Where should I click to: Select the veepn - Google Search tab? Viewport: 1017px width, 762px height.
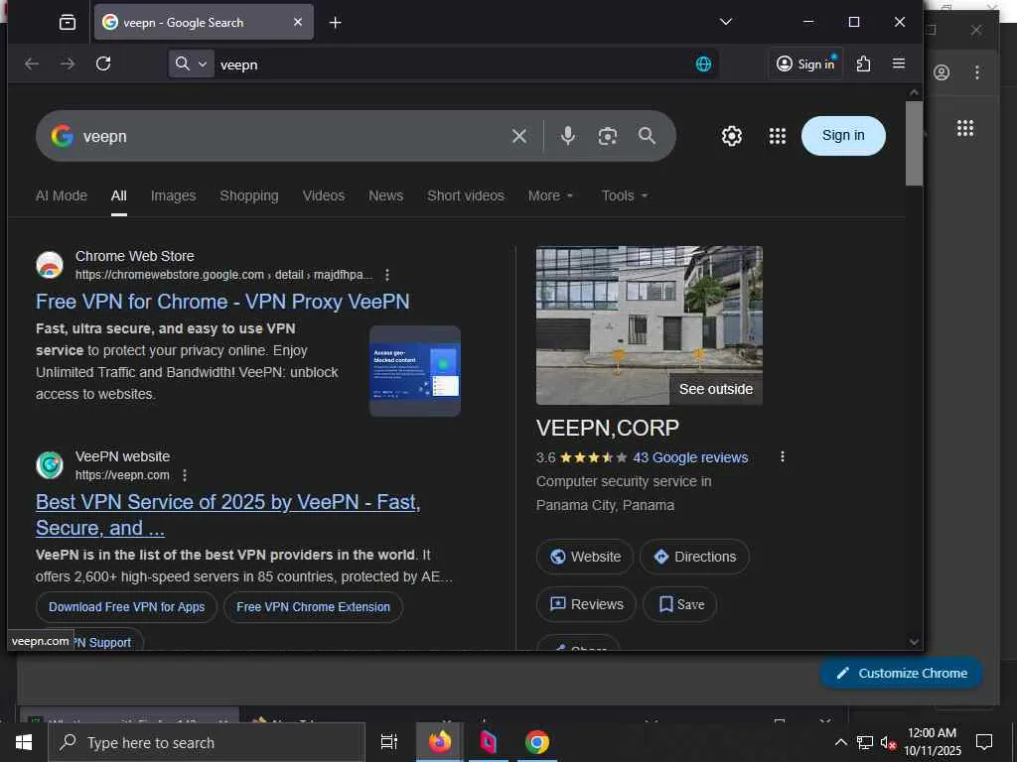[204, 22]
